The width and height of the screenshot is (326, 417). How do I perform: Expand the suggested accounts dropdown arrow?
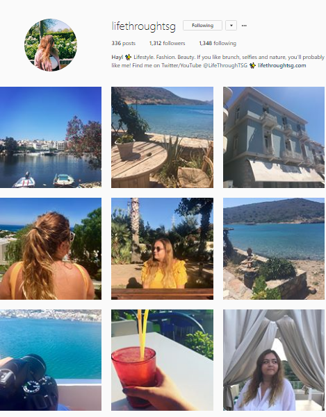231,26
